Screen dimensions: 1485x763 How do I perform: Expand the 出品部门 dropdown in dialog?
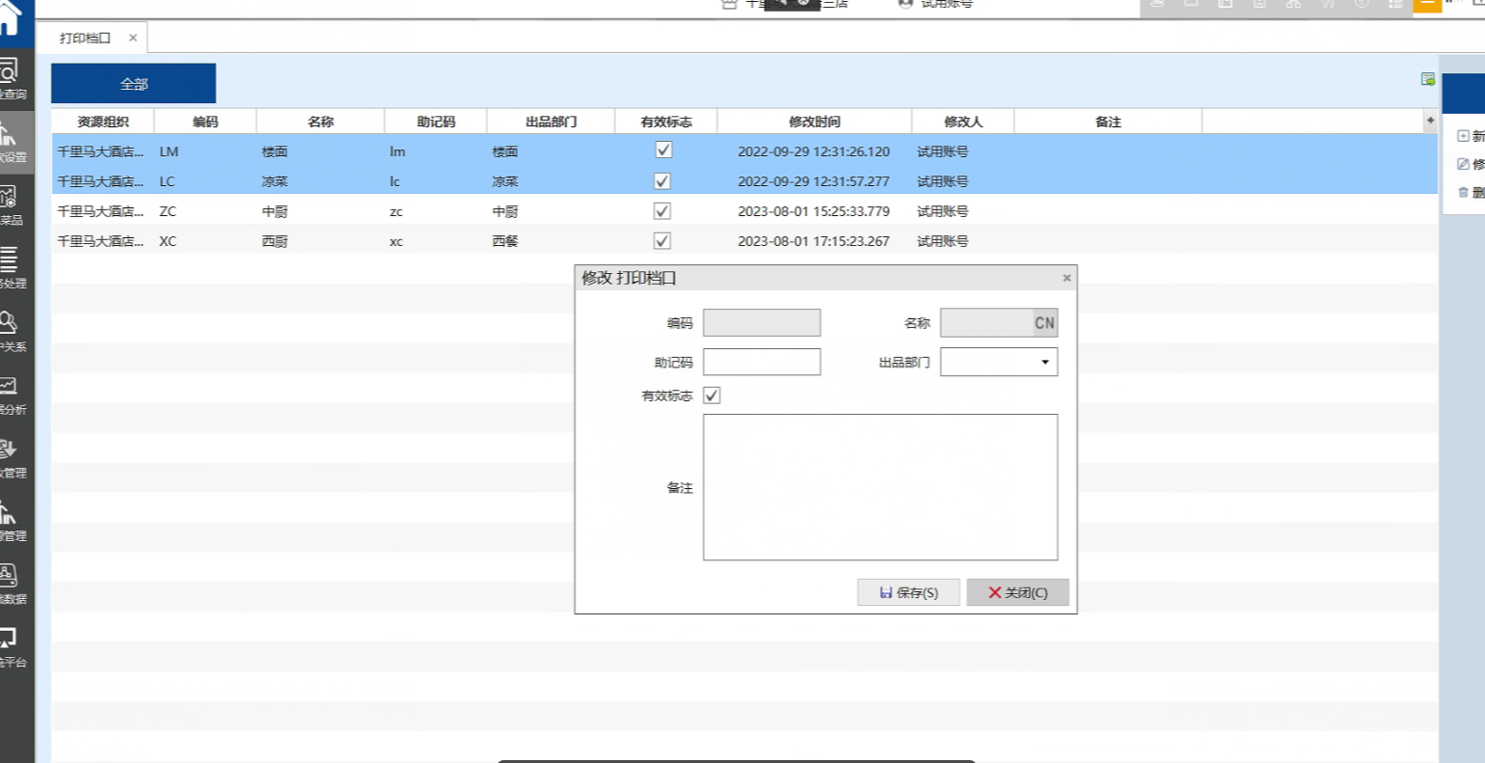point(1044,363)
